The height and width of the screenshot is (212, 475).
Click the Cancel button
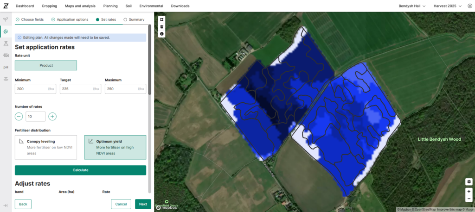(x=121, y=204)
